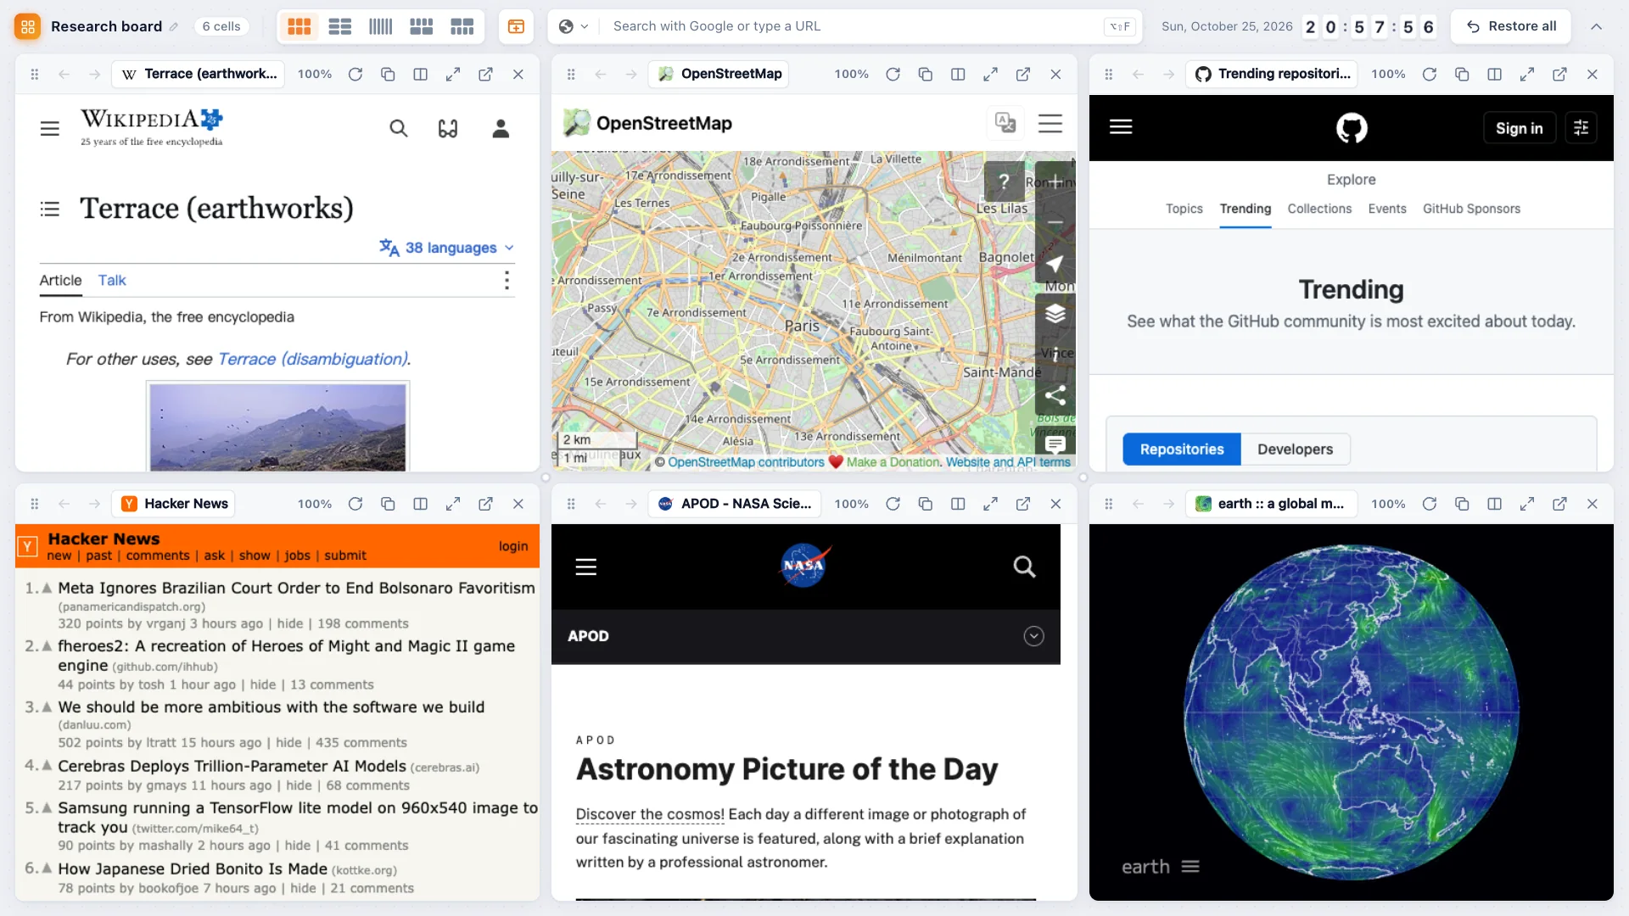Click Share icon on OpenStreetMap map

[x=1055, y=395]
